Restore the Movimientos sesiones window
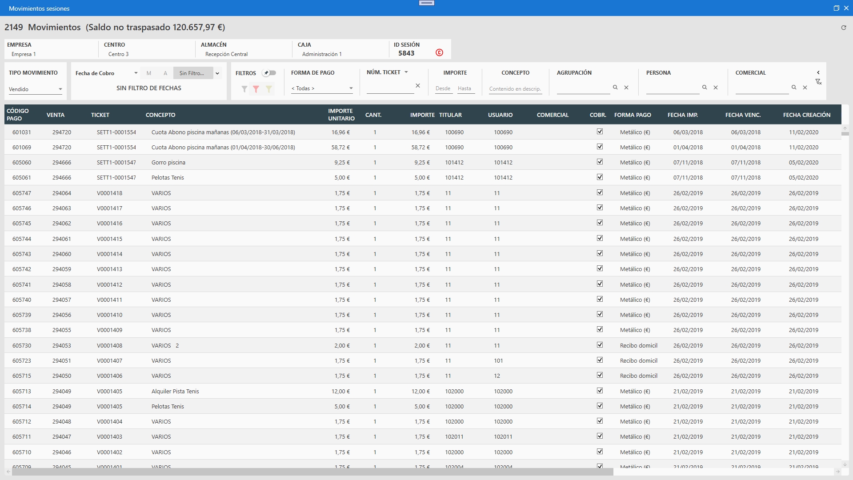The height and width of the screenshot is (480, 853). (836, 8)
